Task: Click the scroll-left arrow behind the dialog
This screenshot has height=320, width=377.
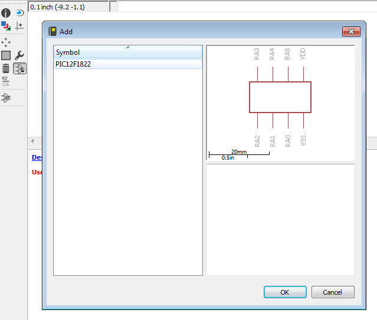Action: (x=32, y=141)
